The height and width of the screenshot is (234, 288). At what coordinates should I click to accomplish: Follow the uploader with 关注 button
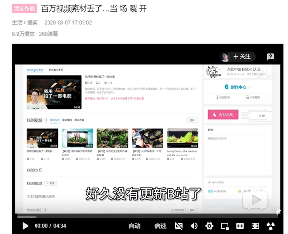(242, 57)
